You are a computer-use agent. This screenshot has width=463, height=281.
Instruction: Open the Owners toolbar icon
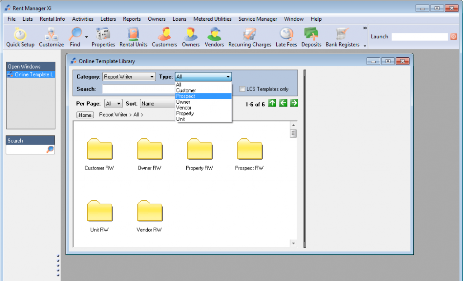point(190,37)
